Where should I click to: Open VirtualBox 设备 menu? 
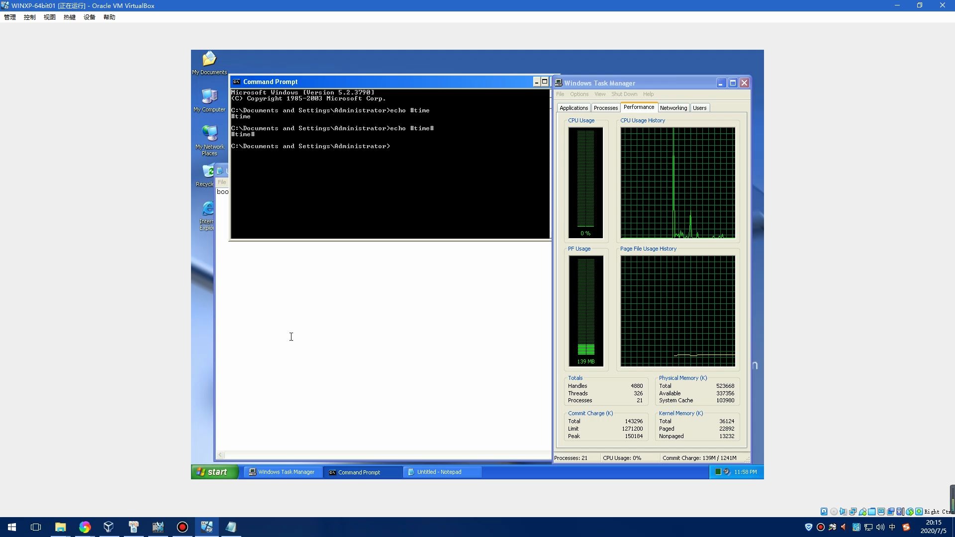pos(89,17)
